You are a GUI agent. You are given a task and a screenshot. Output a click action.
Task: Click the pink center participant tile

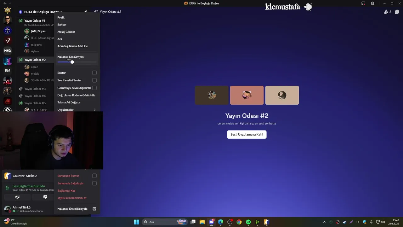(247, 95)
